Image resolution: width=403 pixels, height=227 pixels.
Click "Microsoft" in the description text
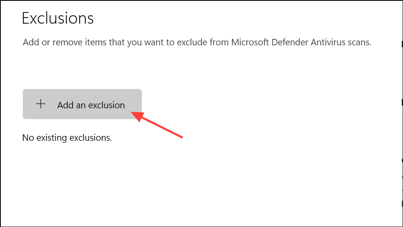point(250,43)
